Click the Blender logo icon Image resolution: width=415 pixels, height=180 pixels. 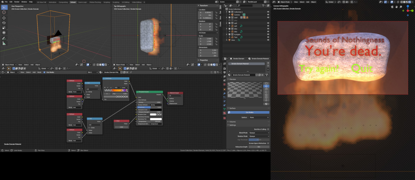pyautogui.click(x=2, y=2)
